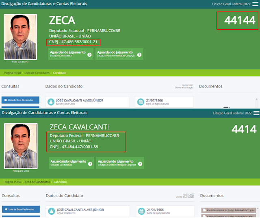Click Deputado Estadual - PERNAMBUCO/BR text
The width and height of the screenshot is (260, 220).
click(x=85, y=31)
